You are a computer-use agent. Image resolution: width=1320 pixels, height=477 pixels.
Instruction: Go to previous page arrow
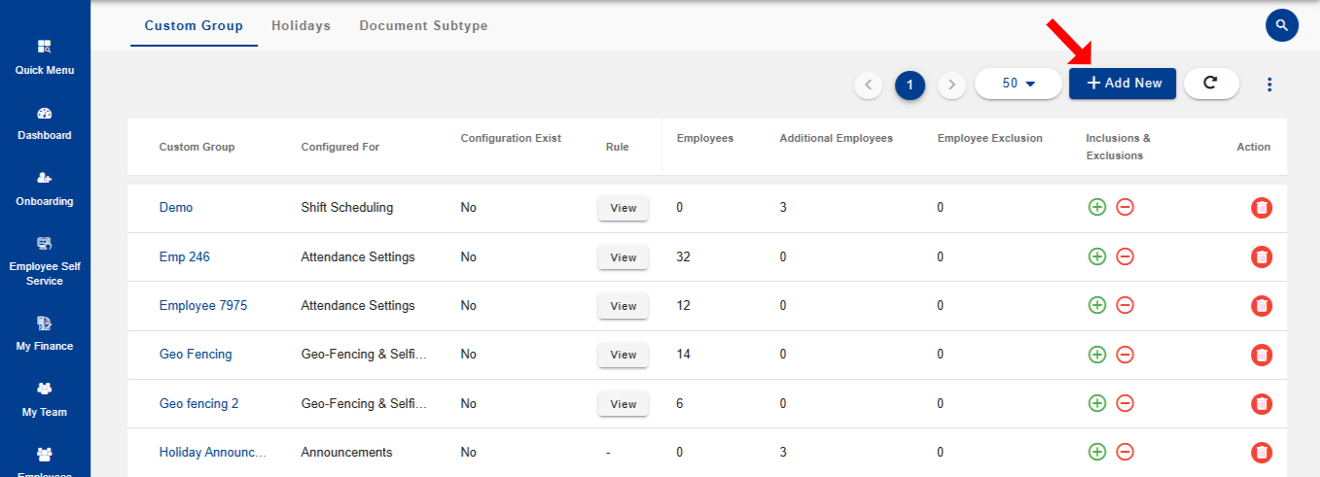pos(868,85)
